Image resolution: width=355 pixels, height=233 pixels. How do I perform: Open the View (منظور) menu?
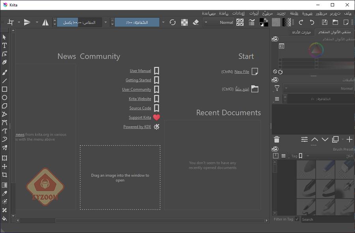[321, 13]
